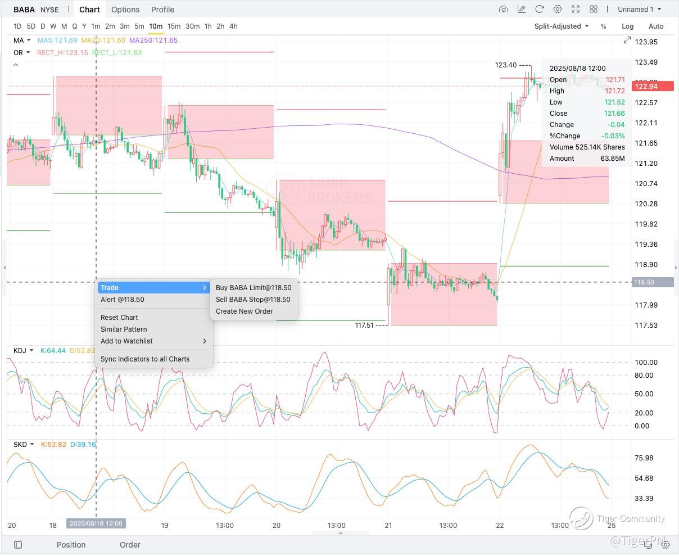The height and width of the screenshot is (556, 679).
Task: Click the 122.94 current price tag
Action: pos(653,86)
